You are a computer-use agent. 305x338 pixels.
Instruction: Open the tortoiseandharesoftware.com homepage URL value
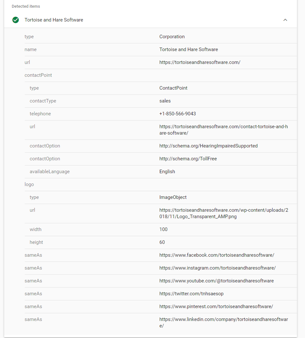[x=200, y=62]
